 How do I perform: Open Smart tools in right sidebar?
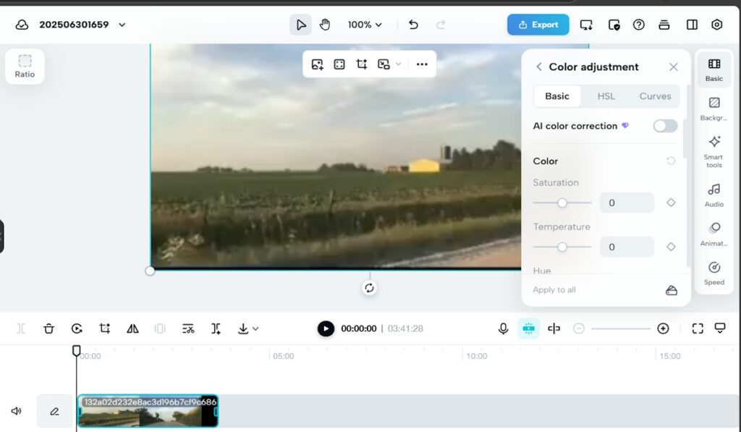[714, 151]
